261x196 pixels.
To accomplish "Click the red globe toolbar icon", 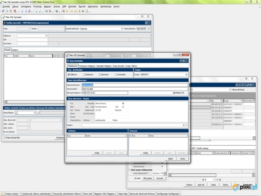I will (15, 11).
